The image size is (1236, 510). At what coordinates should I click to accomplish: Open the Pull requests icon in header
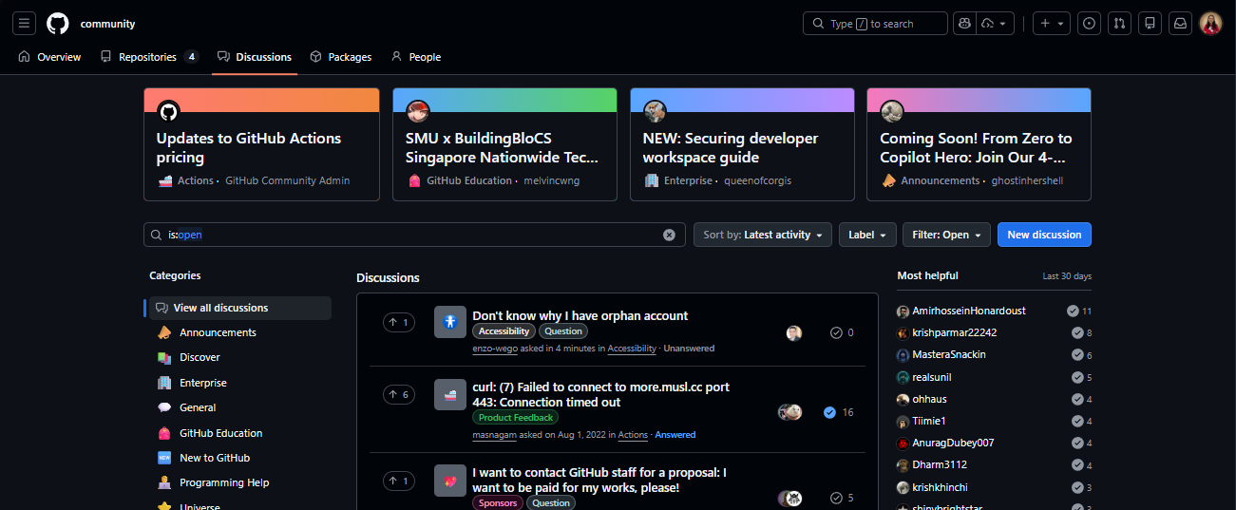(1120, 24)
